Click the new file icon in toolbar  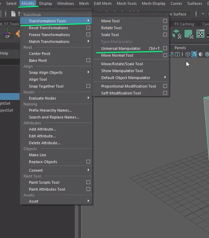tap(13, 14)
